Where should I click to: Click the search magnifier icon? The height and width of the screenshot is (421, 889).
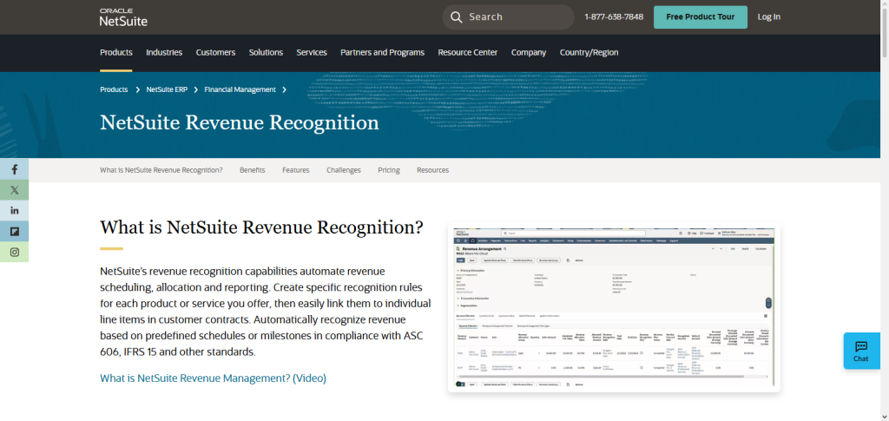coord(457,17)
